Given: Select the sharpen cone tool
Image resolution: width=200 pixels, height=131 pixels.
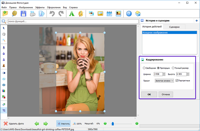Looking at the screenshot, I should (4, 60).
